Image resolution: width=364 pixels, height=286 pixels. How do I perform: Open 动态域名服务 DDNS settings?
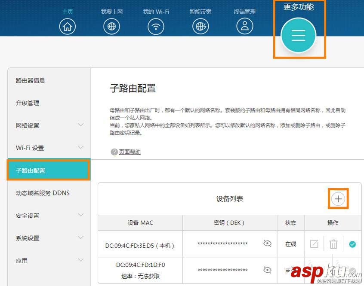(43, 193)
